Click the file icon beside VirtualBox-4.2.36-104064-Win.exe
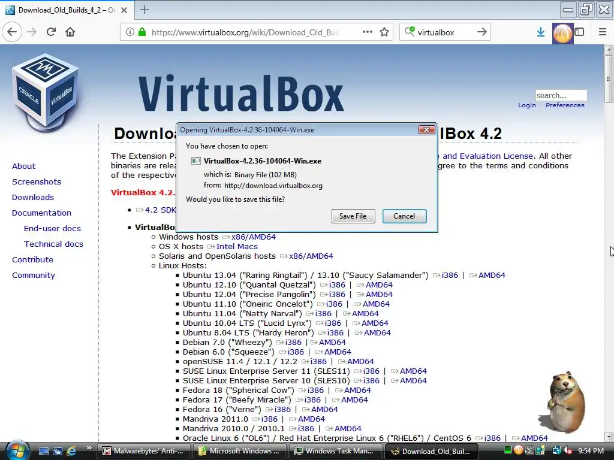 tap(196, 161)
